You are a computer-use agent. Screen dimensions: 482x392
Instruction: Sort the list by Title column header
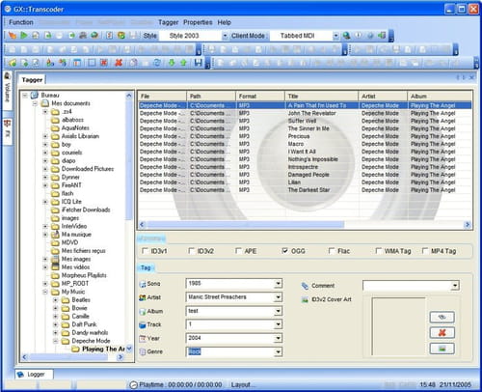[x=321, y=96]
